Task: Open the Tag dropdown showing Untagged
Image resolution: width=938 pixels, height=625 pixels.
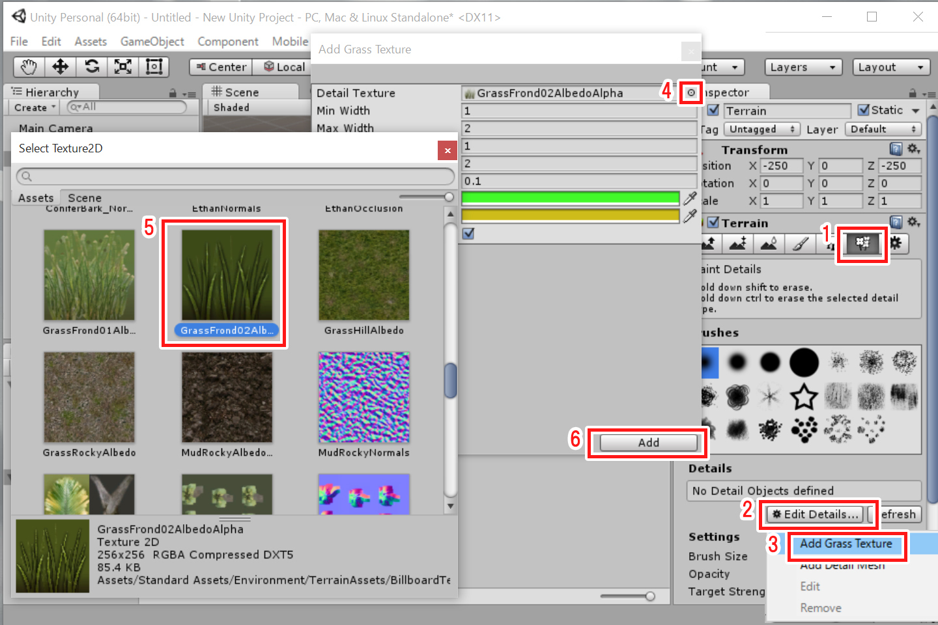Action: coord(761,129)
